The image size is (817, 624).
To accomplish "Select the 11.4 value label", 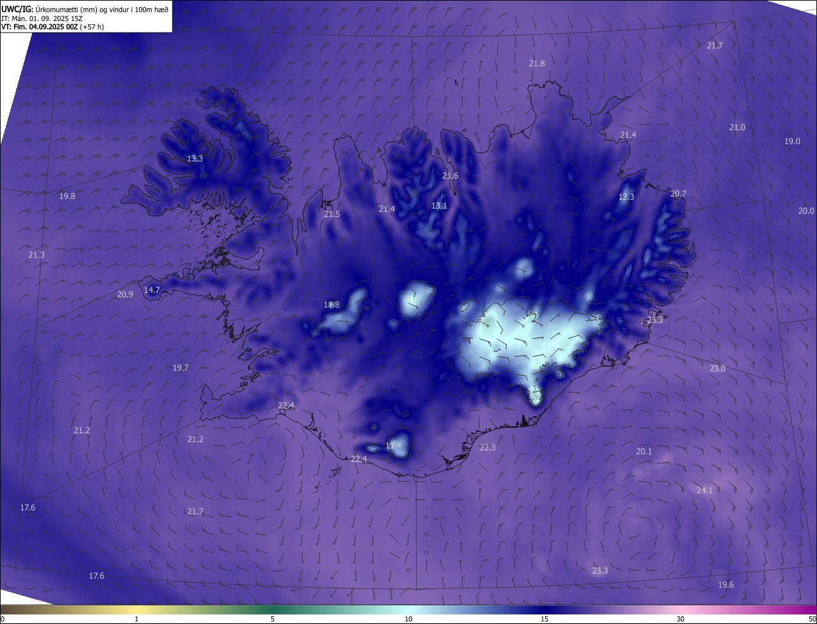I will (394, 445).
